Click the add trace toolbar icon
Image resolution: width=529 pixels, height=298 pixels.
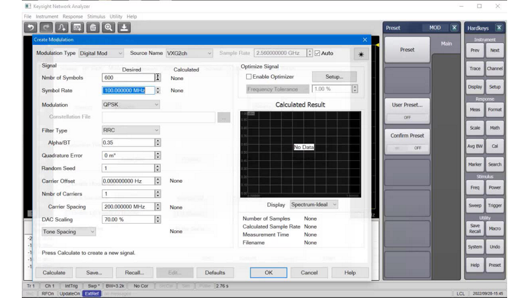pyautogui.click(x=61, y=27)
